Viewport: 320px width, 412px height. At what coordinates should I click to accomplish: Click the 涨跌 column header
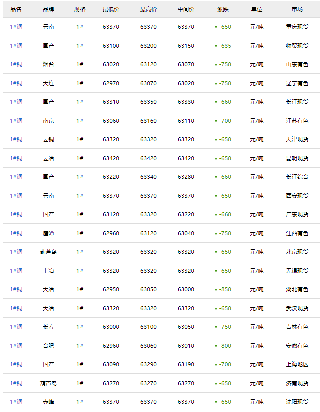pos(223,9)
